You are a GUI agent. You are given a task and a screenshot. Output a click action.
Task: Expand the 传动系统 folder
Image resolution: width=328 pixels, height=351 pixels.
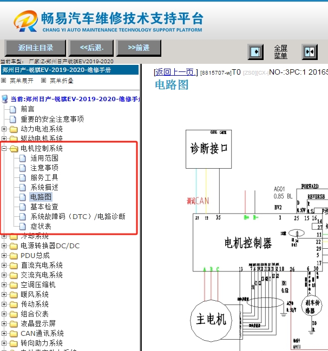coord(4,304)
